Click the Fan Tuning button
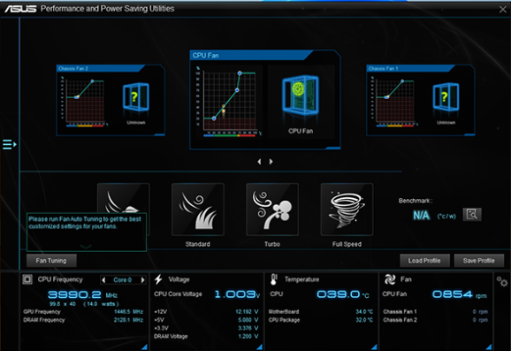 point(51,261)
